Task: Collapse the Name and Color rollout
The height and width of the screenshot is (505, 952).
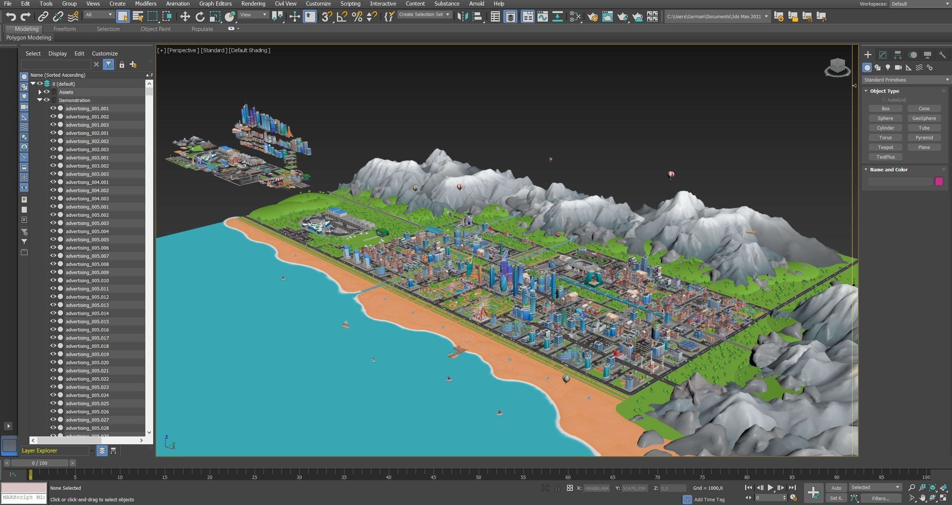Action: [866, 169]
